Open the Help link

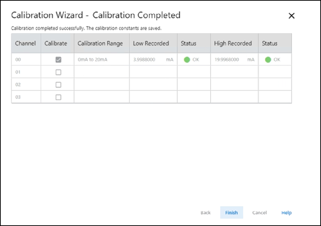pos(286,213)
